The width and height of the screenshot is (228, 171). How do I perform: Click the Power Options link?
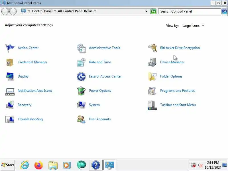click(100, 91)
